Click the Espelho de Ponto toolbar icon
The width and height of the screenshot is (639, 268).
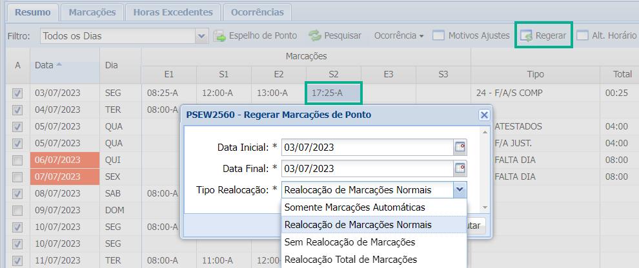point(219,36)
